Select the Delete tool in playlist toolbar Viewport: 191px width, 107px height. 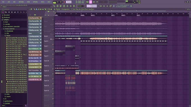point(39,9)
